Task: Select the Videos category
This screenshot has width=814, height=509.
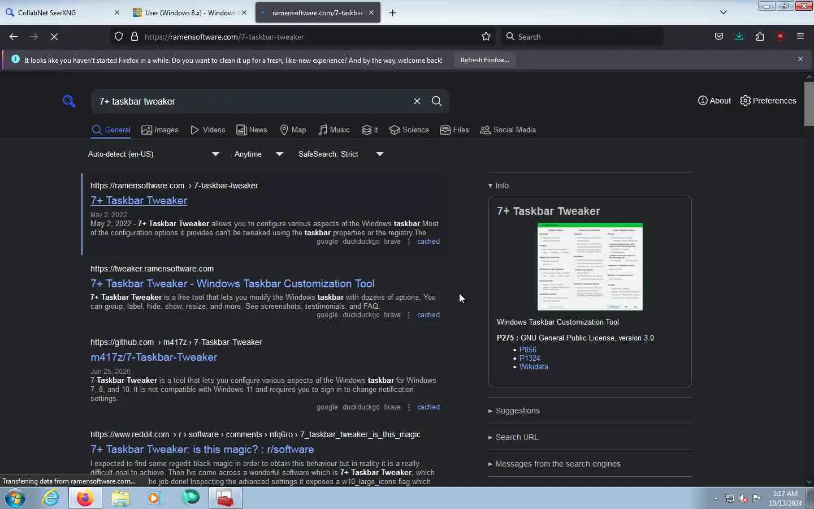Action: [208, 130]
